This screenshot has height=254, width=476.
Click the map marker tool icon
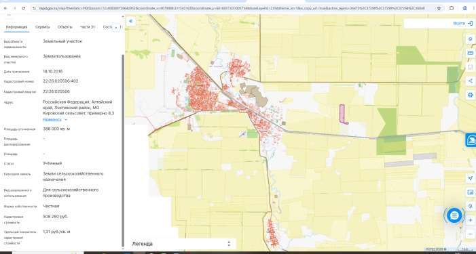(x=471, y=39)
